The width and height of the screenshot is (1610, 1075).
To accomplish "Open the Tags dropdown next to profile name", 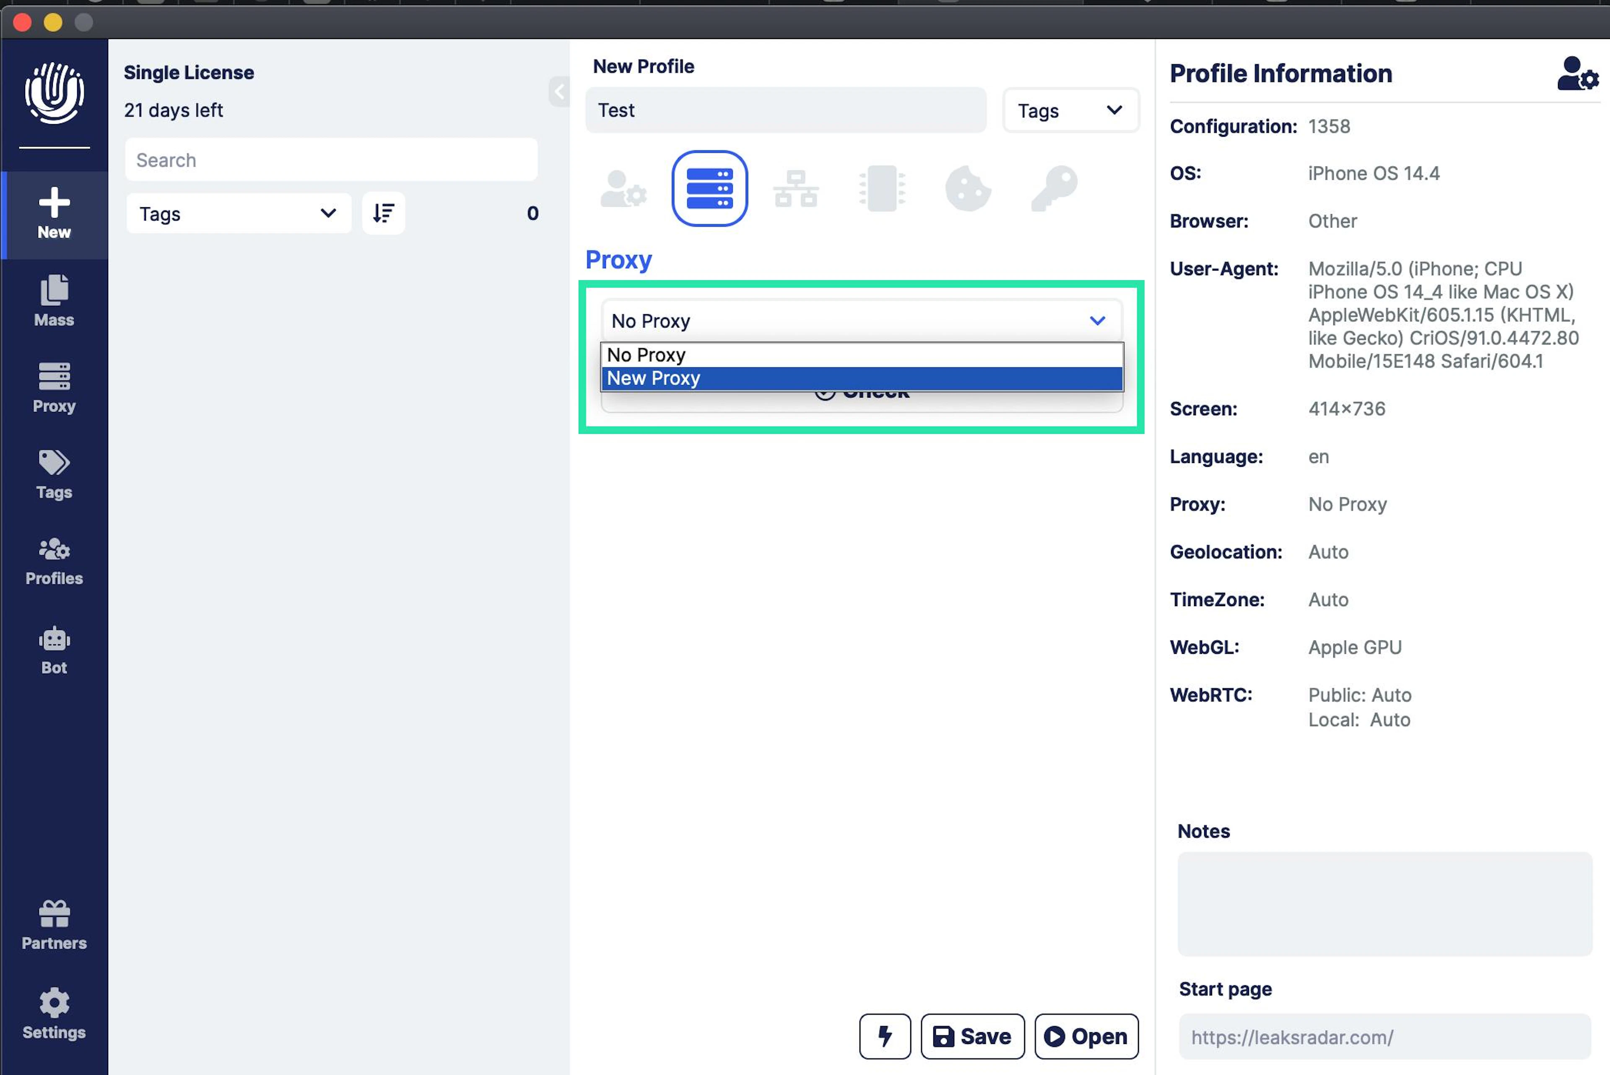I will 1070,110.
